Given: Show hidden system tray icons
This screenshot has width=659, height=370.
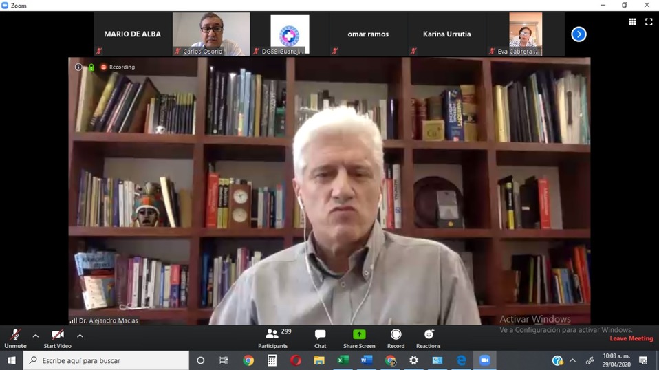Looking at the screenshot, I should (x=572, y=360).
